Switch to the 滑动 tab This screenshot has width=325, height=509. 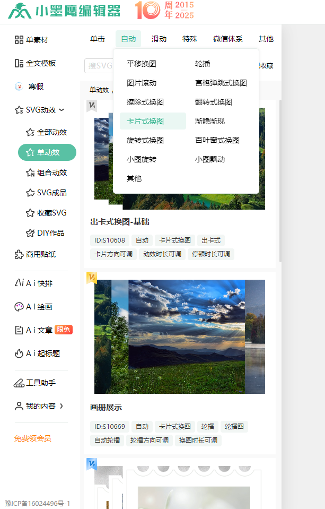coord(159,39)
